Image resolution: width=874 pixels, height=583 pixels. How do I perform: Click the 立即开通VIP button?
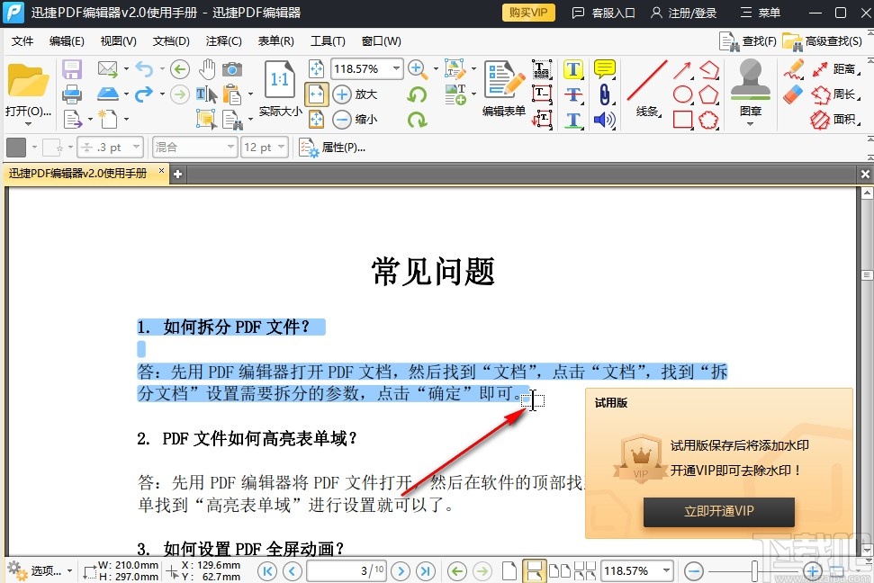pyautogui.click(x=717, y=512)
